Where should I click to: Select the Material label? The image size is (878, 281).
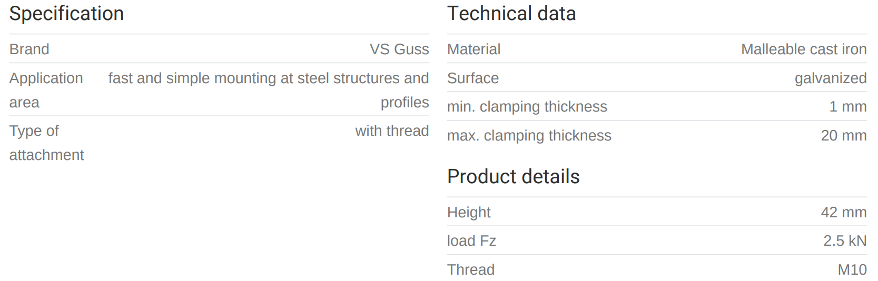(x=473, y=49)
